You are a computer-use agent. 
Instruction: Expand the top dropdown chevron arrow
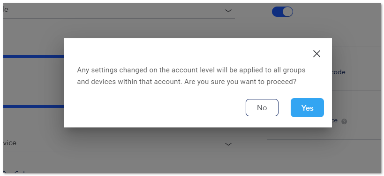228,11
